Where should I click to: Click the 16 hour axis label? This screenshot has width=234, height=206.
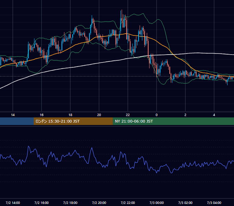[42, 115]
